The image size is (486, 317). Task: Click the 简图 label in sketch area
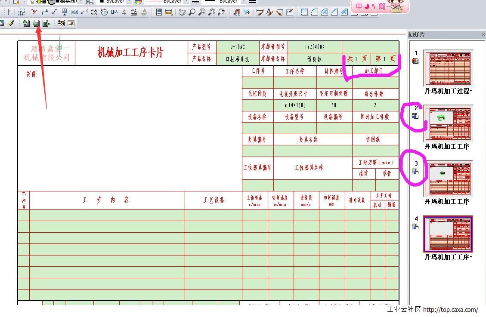point(32,74)
